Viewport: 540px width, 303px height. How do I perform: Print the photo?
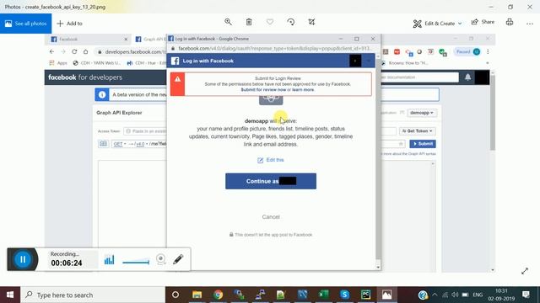[x=510, y=22]
